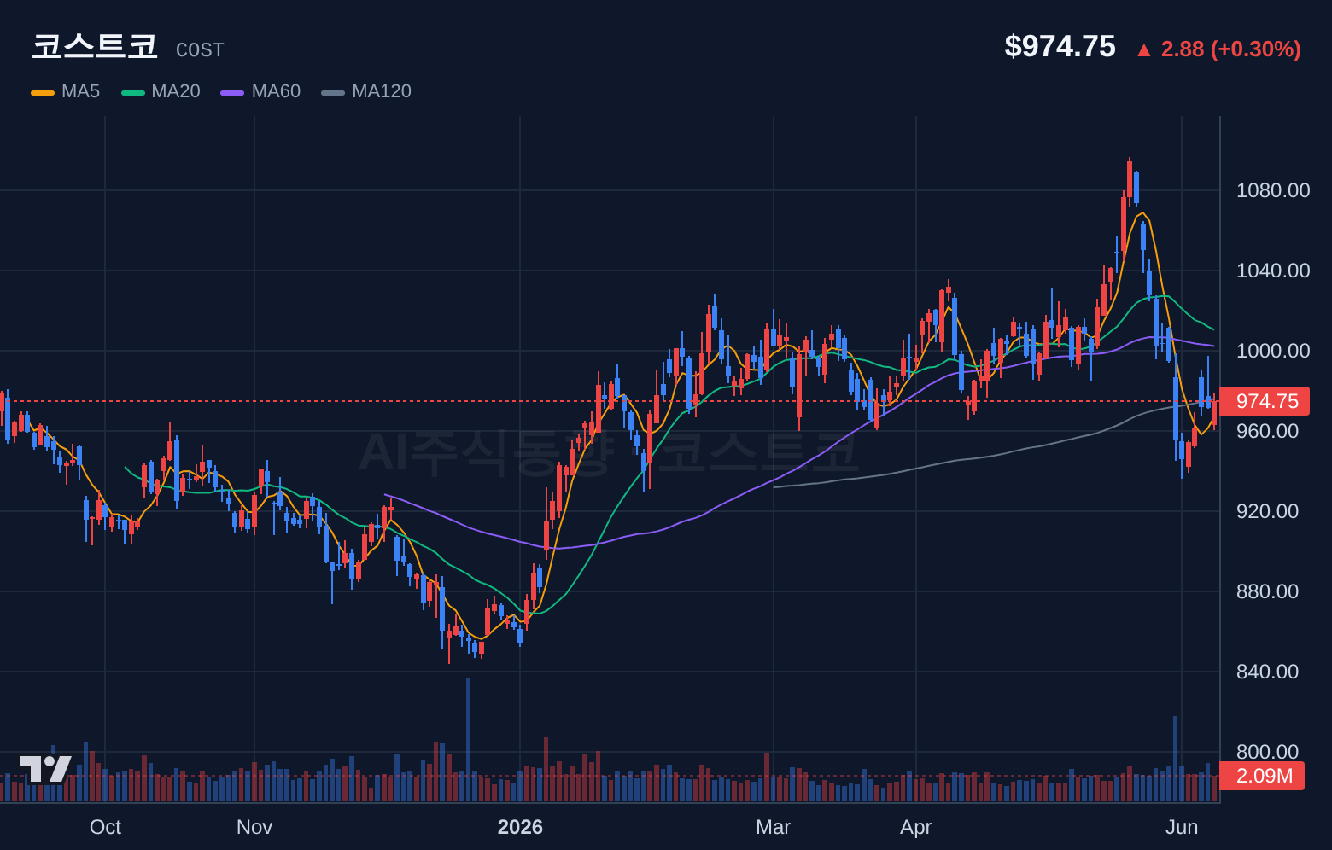Click the 코스트코 stock title
1332x850 pixels.
[95, 46]
